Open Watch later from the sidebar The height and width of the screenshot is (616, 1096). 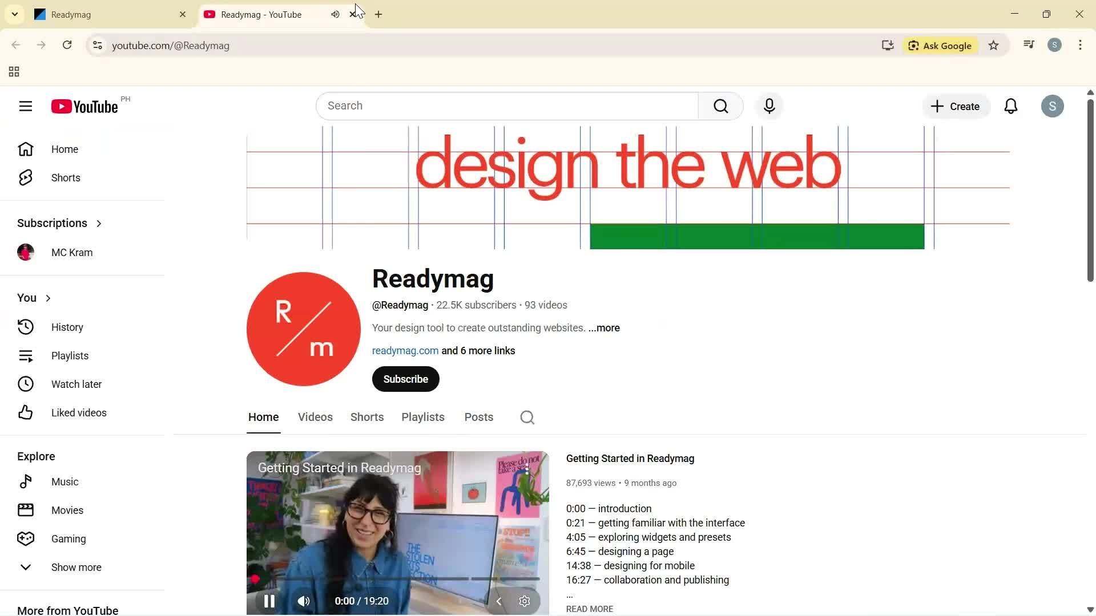[x=76, y=384]
